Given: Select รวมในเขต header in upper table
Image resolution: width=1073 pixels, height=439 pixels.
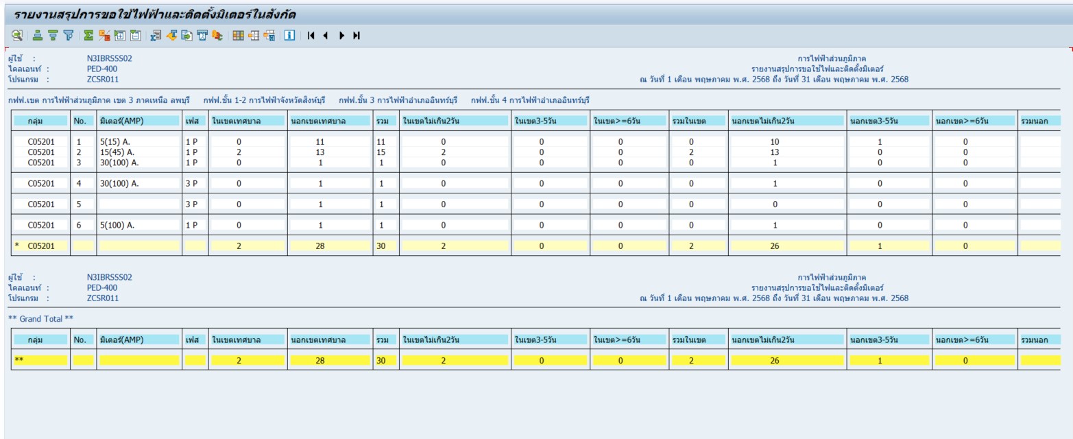Looking at the screenshot, I should coord(698,119).
